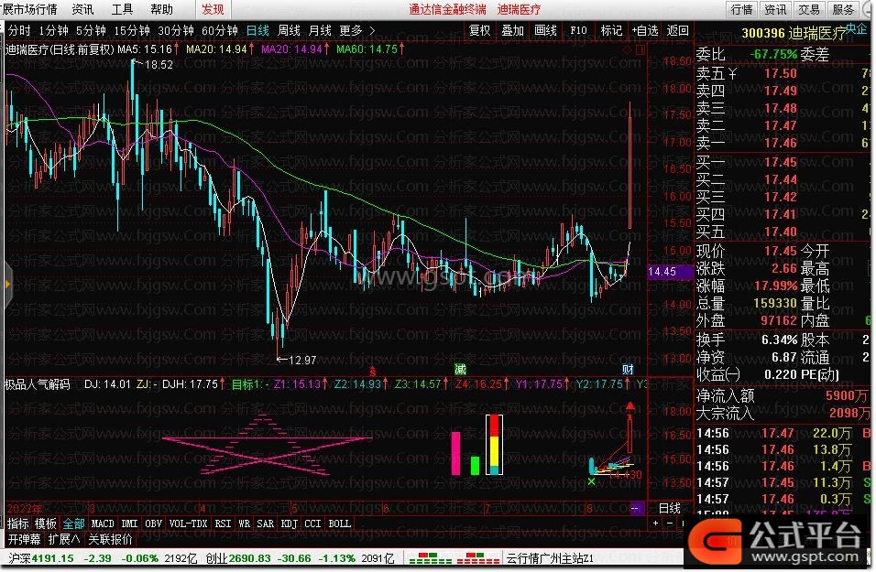
Task: Switch to the WR indicator
Action: (x=244, y=523)
